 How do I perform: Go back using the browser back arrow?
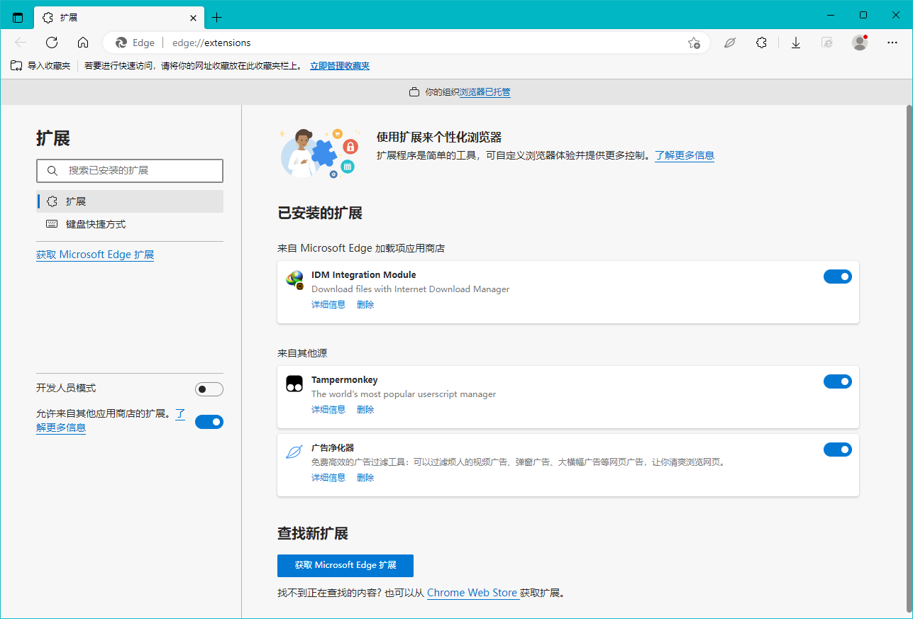click(x=21, y=43)
